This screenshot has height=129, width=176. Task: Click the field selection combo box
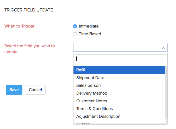pos(118,48)
